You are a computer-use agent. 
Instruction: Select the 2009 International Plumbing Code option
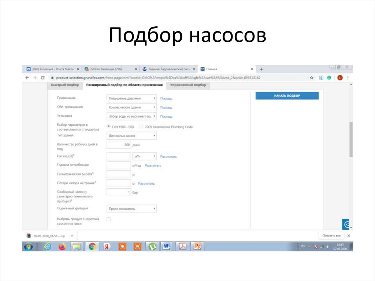coord(141,126)
